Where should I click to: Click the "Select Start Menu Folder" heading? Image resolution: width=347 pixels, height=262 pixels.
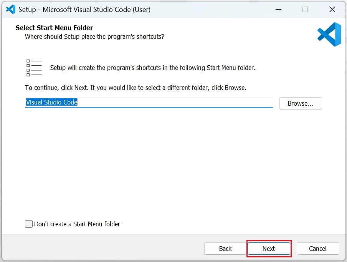coord(54,28)
